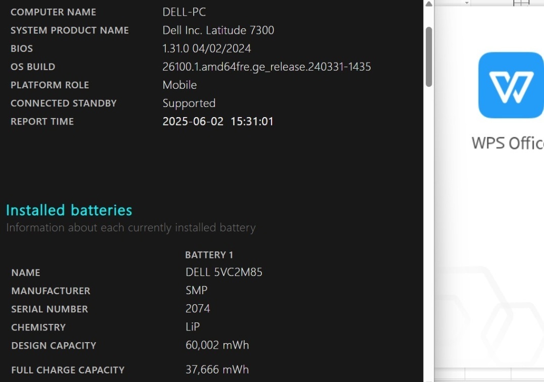Click the 'NAME' row label under batteries
Image resolution: width=544 pixels, height=382 pixels.
(26, 273)
